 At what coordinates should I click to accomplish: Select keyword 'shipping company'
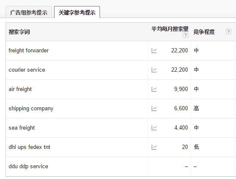(x=31, y=109)
